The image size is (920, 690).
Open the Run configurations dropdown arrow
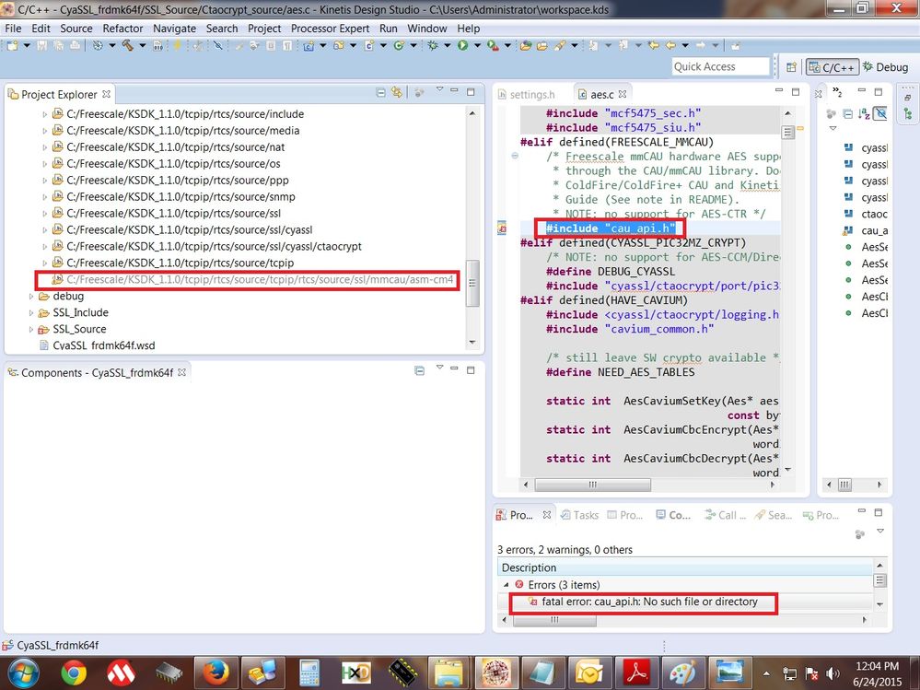coord(477,45)
